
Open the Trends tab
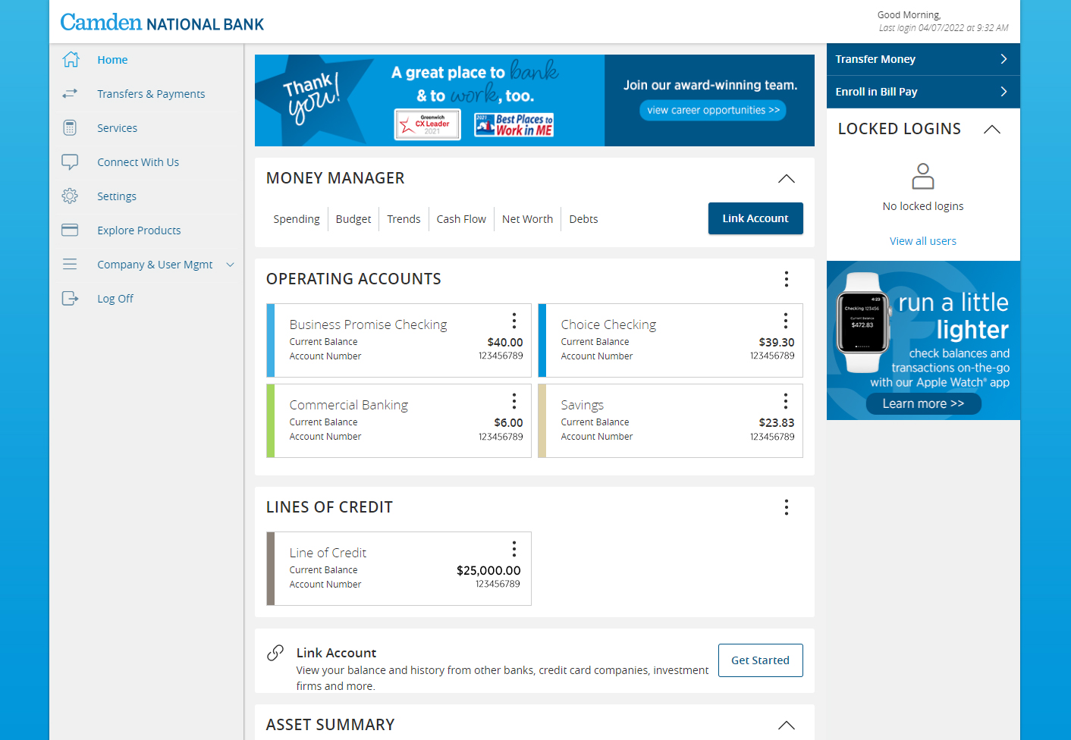(404, 219)
